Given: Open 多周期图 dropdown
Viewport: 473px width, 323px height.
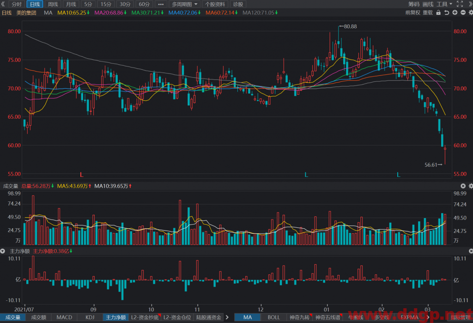Looking at the screenshot, I should [x=184, y=4].
